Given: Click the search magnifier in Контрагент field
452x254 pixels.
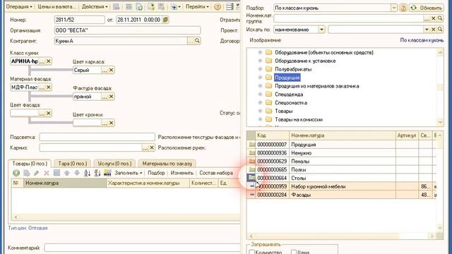Looking at the screenshot, I should [197, 41].
